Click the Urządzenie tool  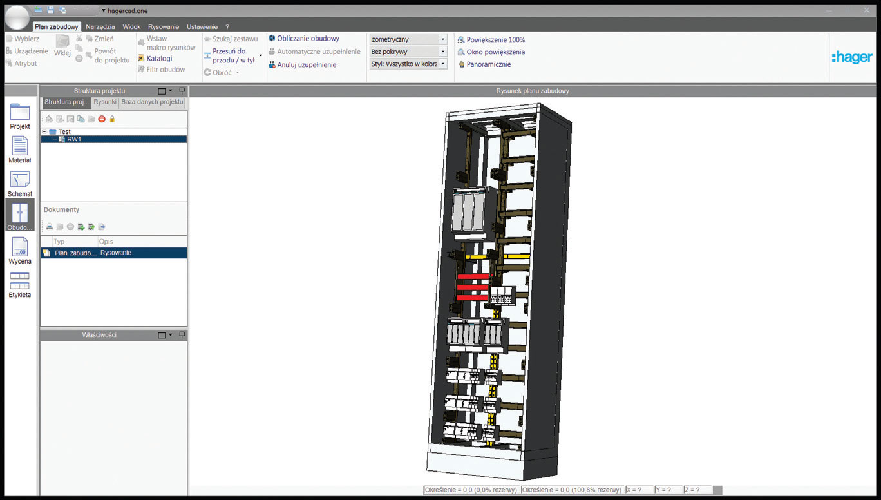[x=27, y=51]
